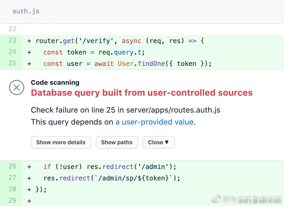The image size is (284, 206).
Task: Open the 'a user-provided value' link
Action: point(154,122)
